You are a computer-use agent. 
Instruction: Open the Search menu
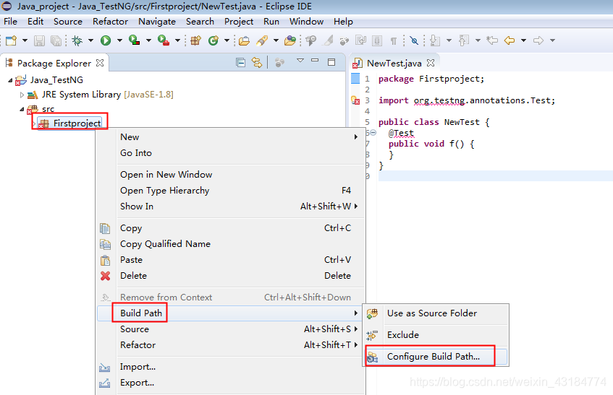pos(200,22)
